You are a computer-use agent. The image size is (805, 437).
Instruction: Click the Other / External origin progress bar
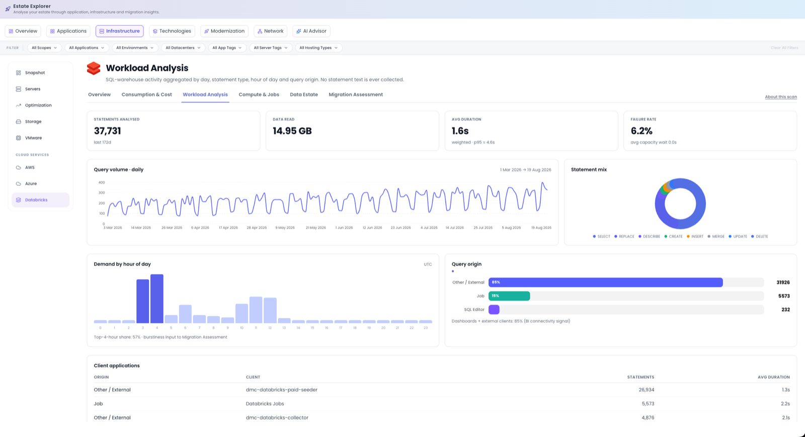(626, 282)
